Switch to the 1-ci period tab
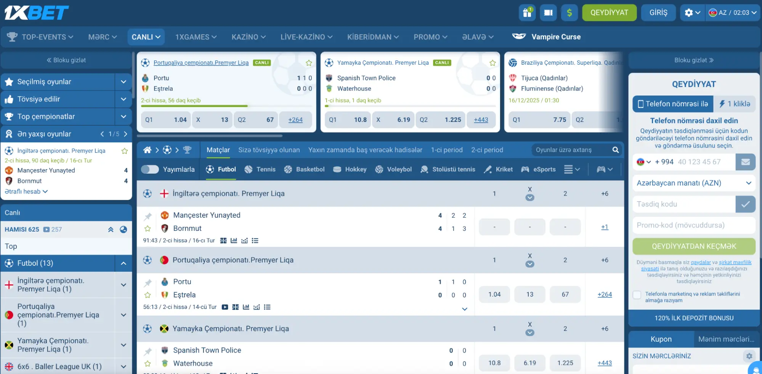Screen dimensions: 762x374 [x=447, y=150]
